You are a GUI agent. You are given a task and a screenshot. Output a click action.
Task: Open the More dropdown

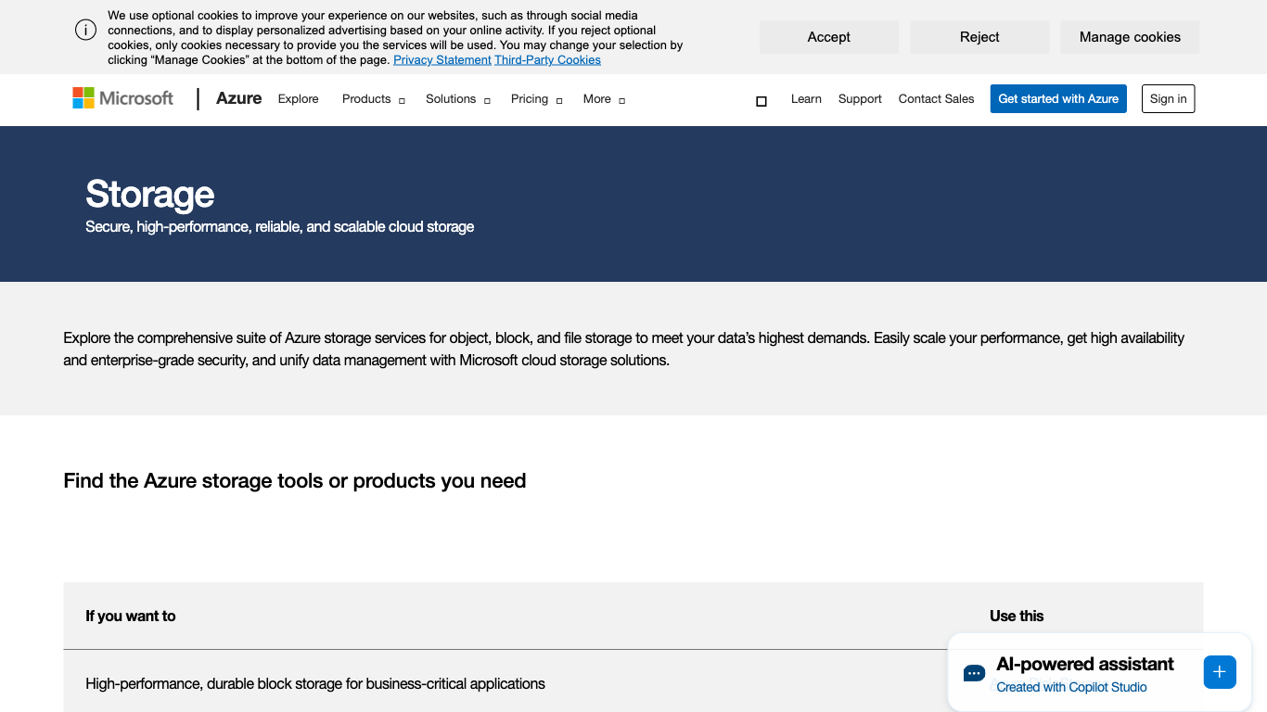pyautogui.click(x=604, y=99)
